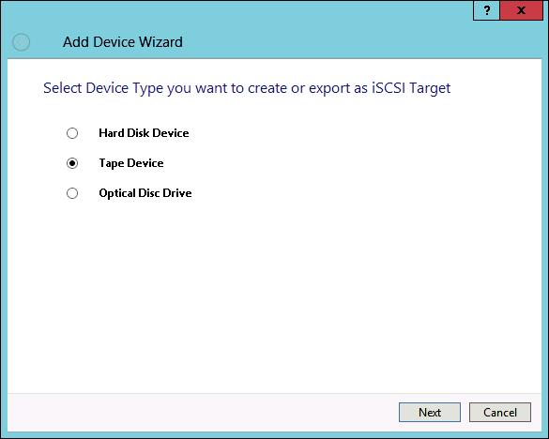The height and width of the screenshot is (439, 549).
Task: Click the word Device in Tape Device
Action: 145,163
